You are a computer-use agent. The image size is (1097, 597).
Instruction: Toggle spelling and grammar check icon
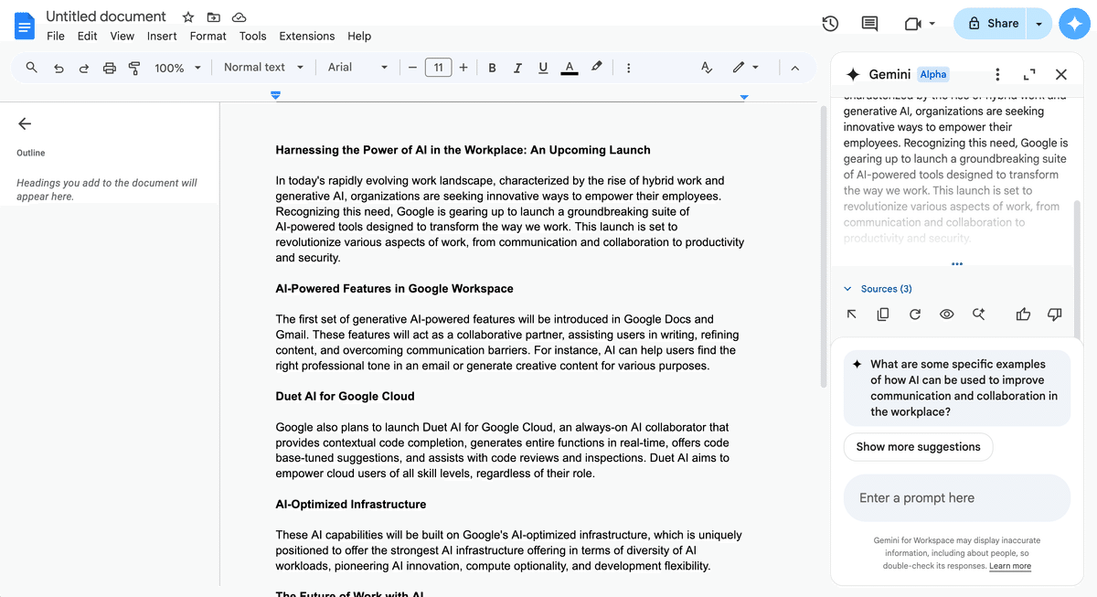tap(706, 68)
